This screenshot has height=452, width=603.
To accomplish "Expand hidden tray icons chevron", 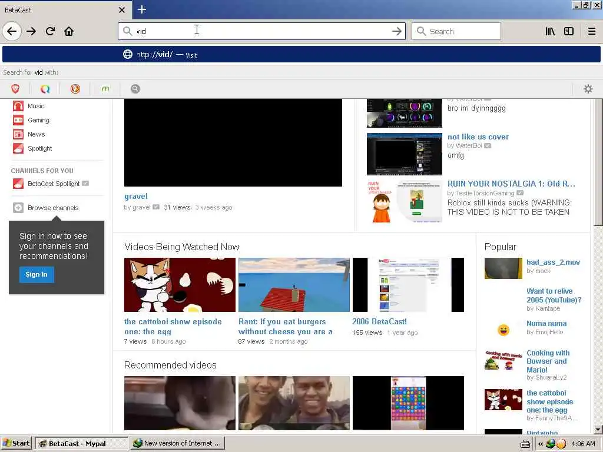I will point(541,444).
